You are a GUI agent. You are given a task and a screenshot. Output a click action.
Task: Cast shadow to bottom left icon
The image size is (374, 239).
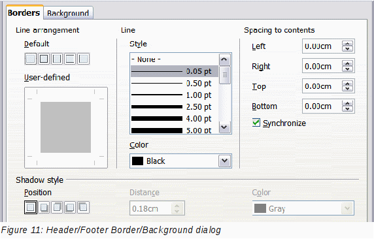pos(70,207)
